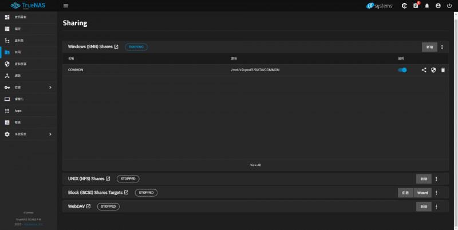Open the UNIX (NFS) Shares three-dot menu
This screenshot has height=230, width=458.
tap(436, 179)
